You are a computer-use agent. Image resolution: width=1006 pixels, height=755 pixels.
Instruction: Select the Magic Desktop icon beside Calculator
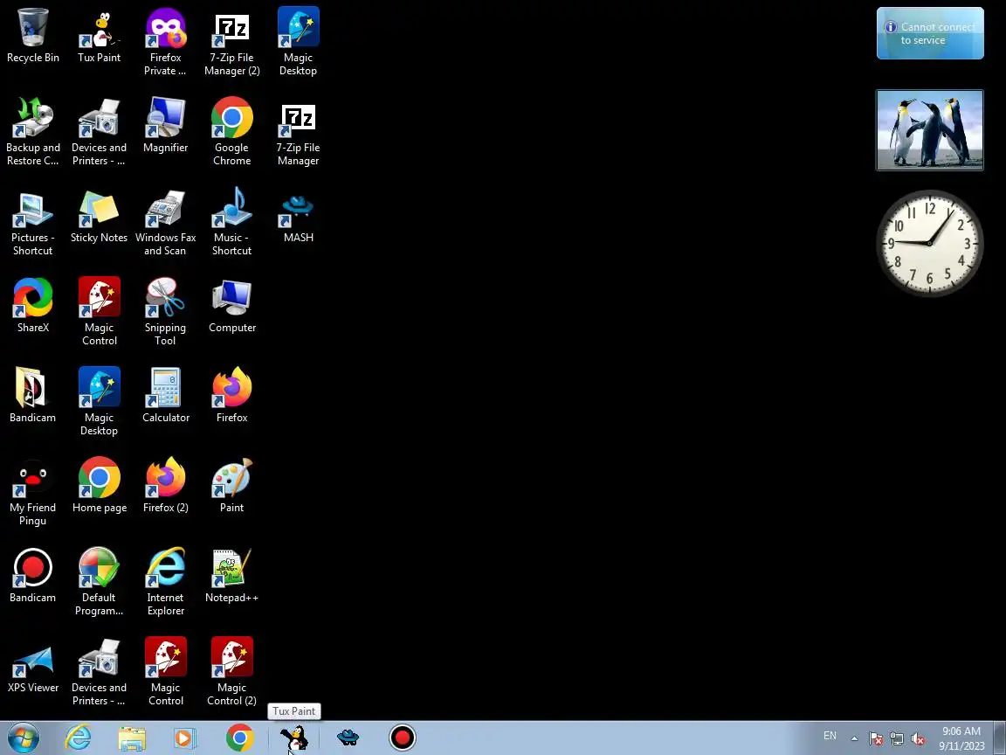pos(99,402)
